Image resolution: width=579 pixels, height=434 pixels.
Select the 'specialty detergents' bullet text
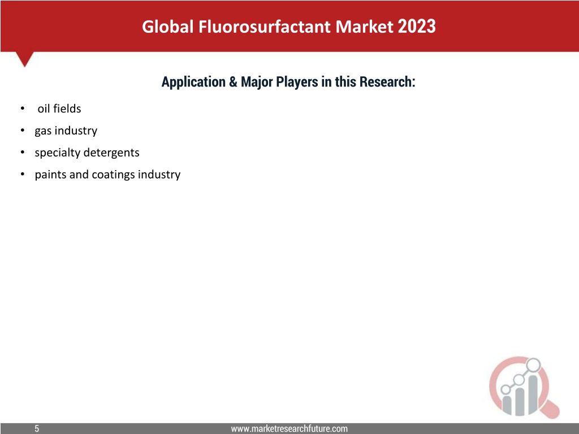(87, 153)
